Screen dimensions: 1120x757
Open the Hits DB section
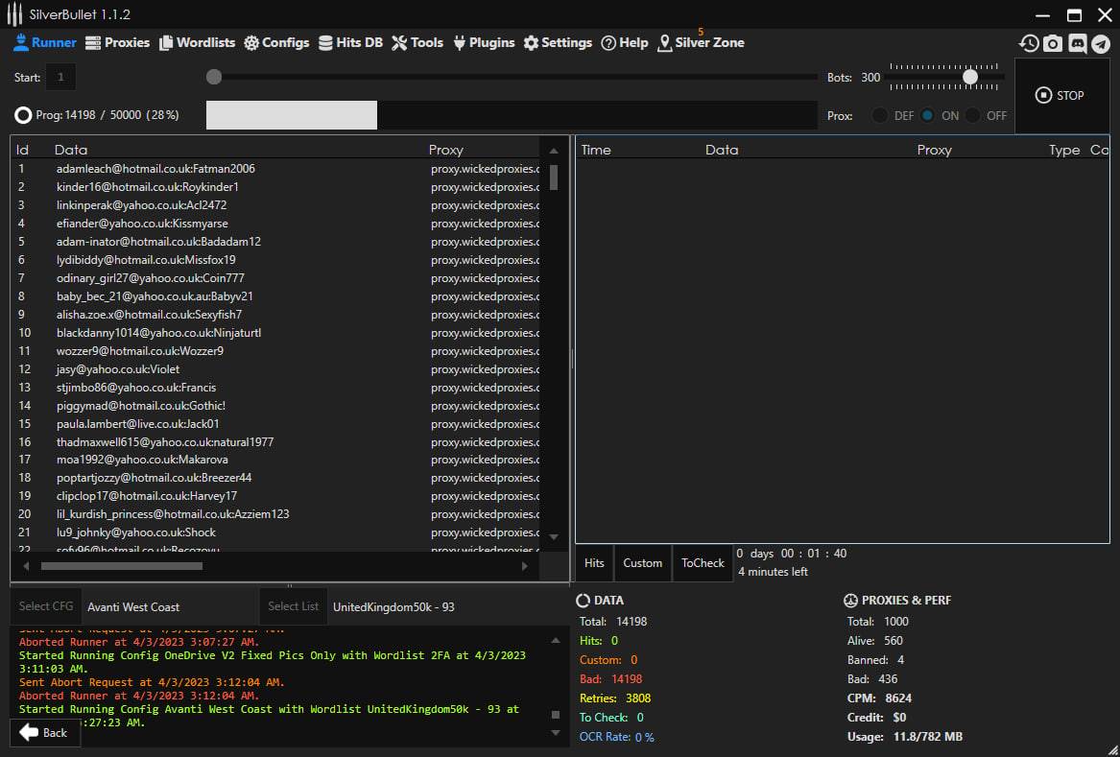coord(350,42)
